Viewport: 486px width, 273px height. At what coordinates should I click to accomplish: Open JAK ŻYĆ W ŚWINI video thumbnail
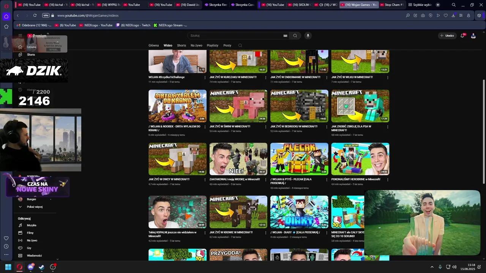coord(238,106)
